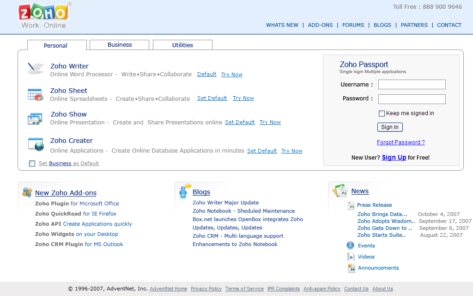The width and height of the screenshot is (473, 296).
Task: Open ADD-ONS in top navigation
Action: click(320, 25)
